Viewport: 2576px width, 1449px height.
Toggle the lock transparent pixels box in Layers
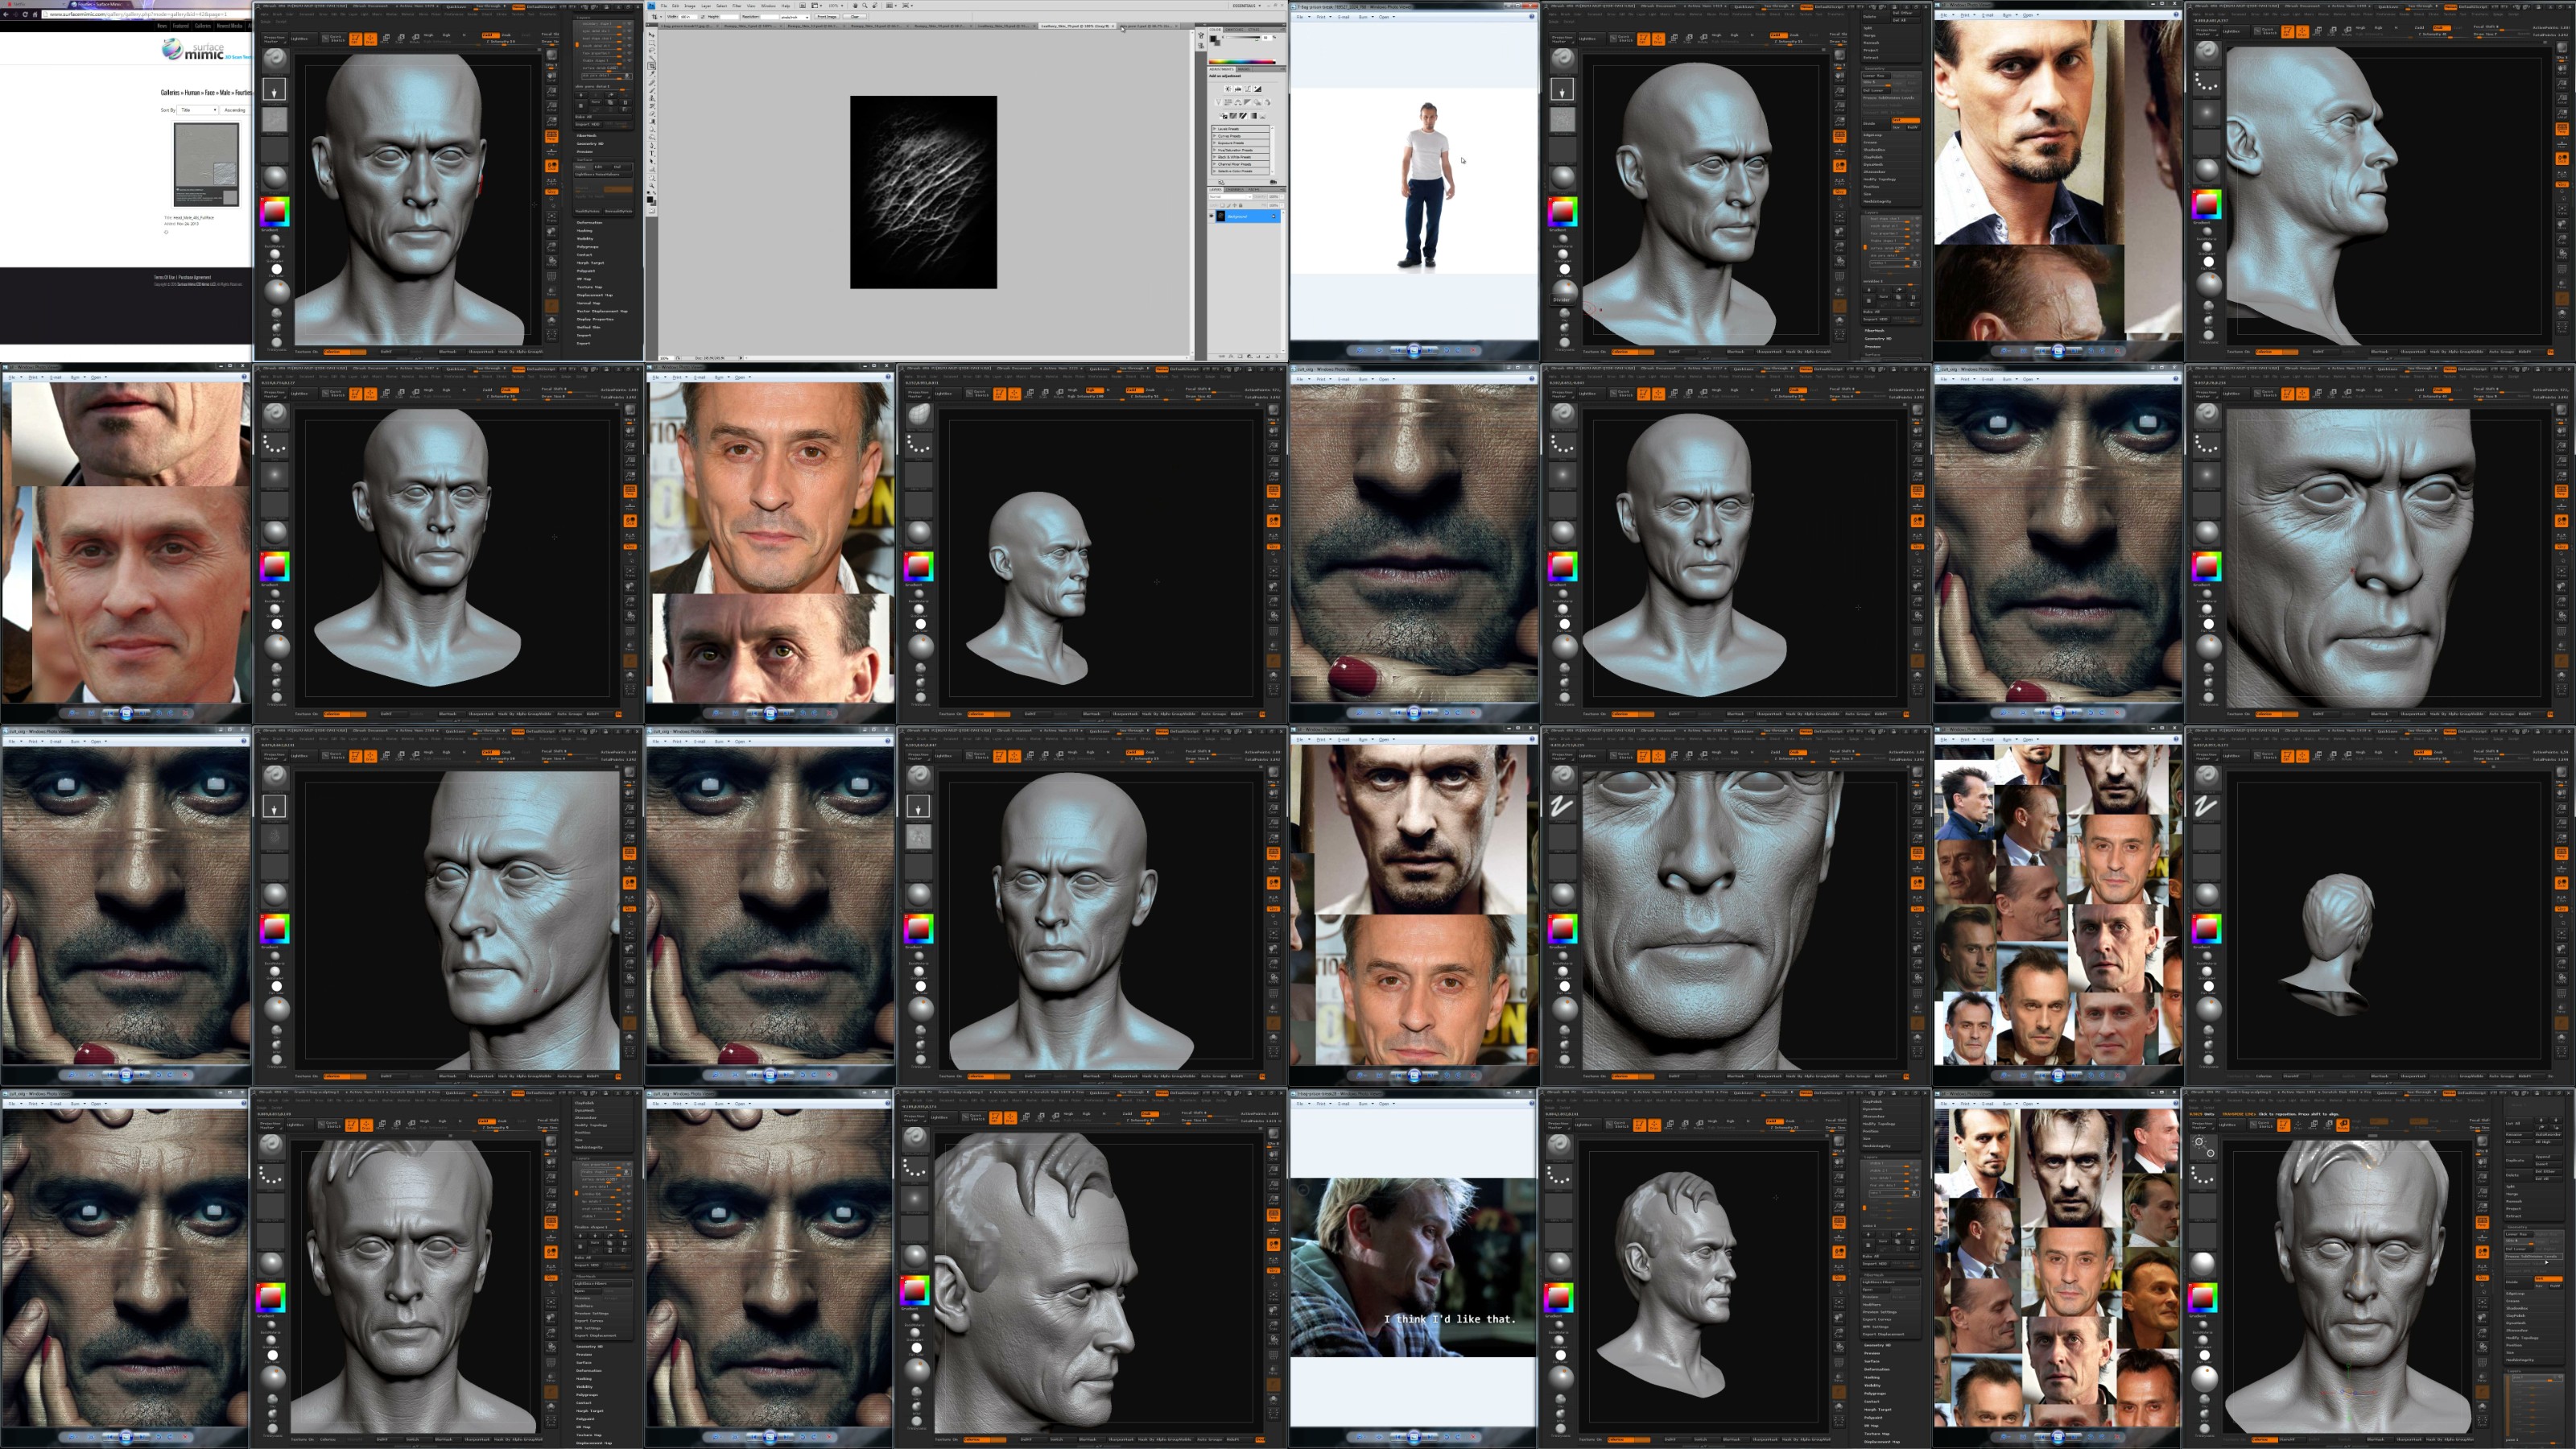(x=1223, y=206)
